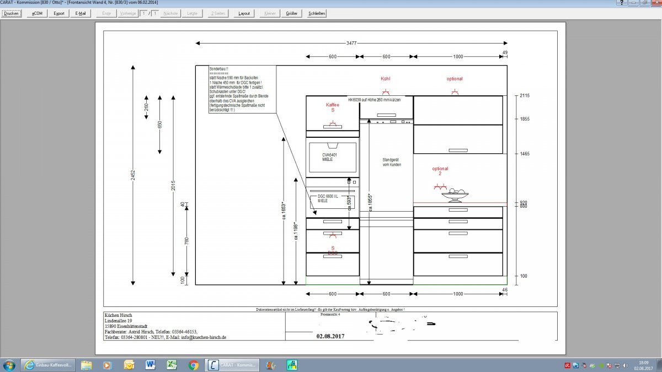Image resolution: width=662 pixels, height=372 pixels.
Task: Select the CARAT Kommission taskbar item
Action: point(231,365)
